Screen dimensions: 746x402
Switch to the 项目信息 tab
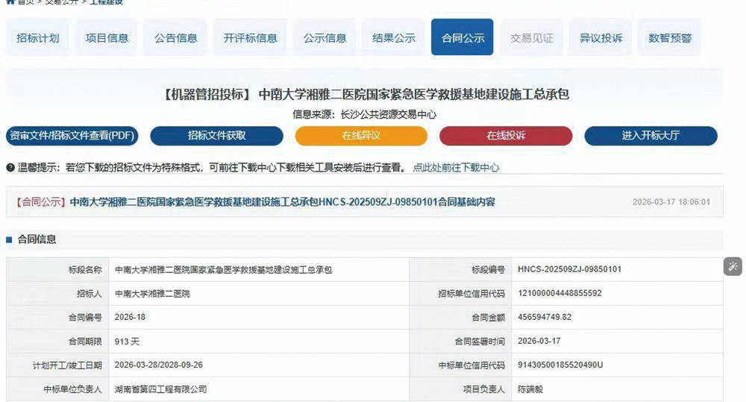point(107,38)
